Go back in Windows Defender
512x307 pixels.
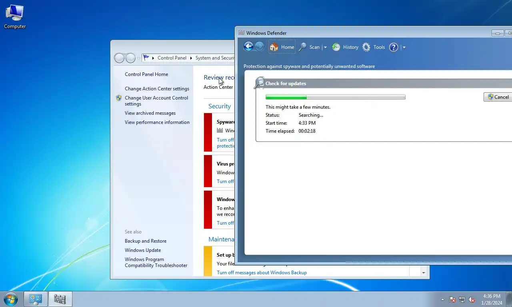248,47
